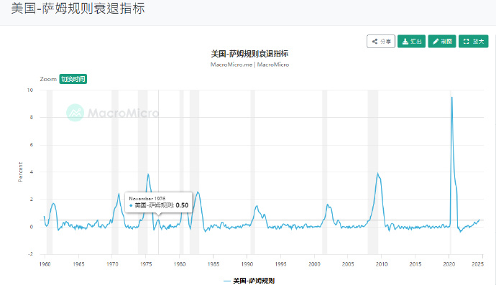Viewport: 496px width, 285px height.
Task: Click the y-axis value 10
Action: coord(30,90)
